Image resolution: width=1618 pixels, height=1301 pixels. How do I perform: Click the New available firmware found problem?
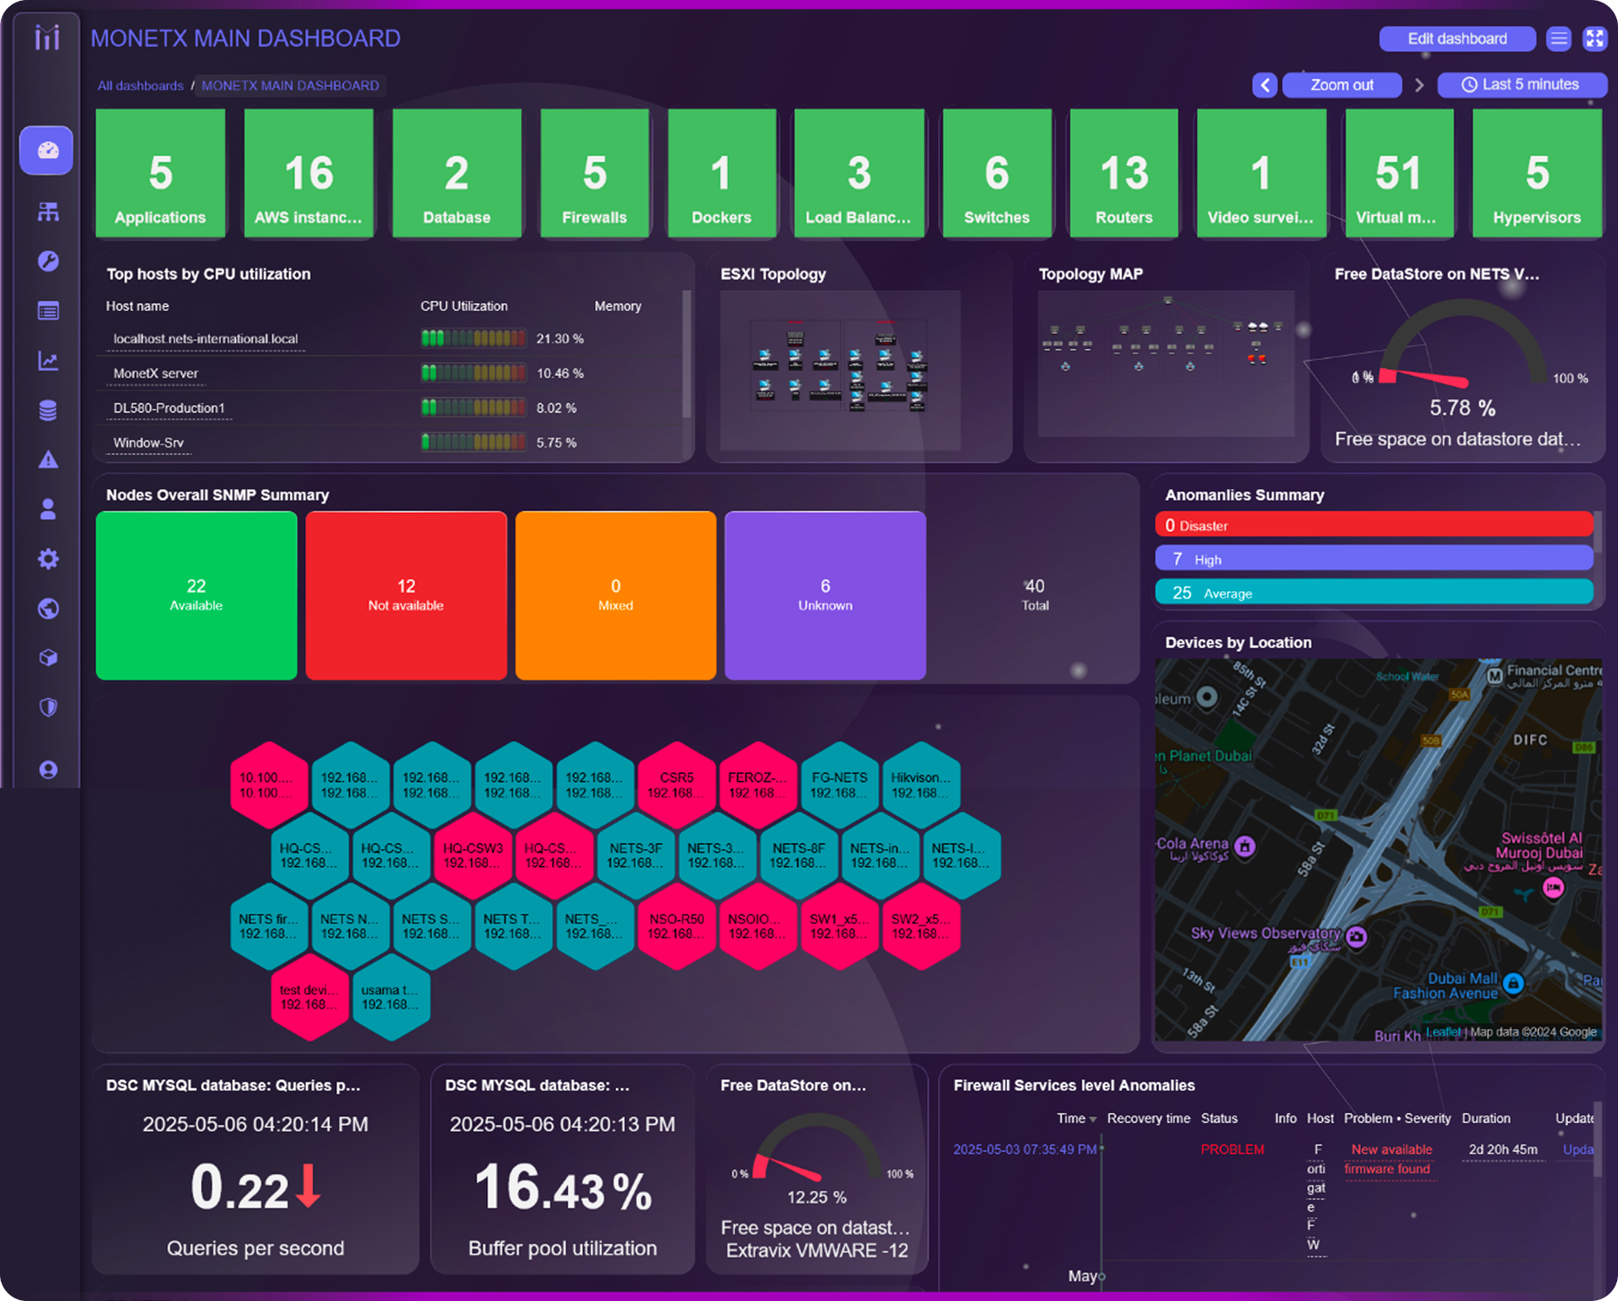pos(1389,1159)
